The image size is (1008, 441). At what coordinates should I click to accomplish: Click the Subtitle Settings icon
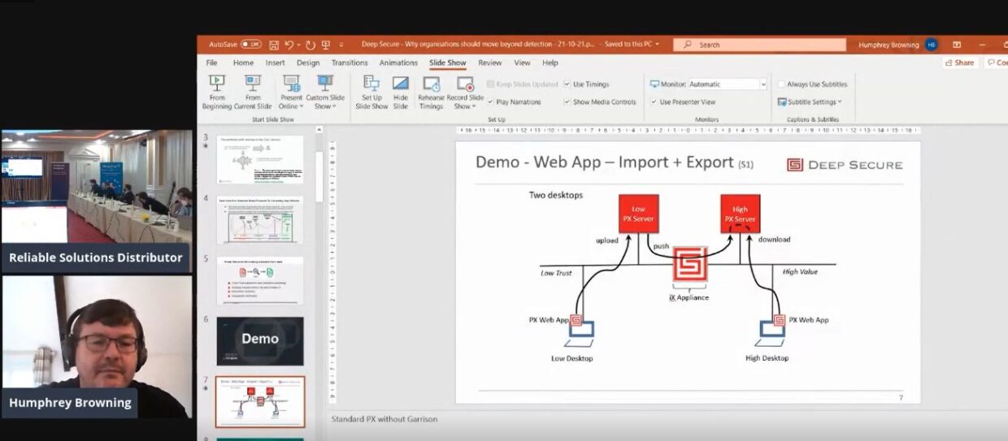tap(781, 102)
